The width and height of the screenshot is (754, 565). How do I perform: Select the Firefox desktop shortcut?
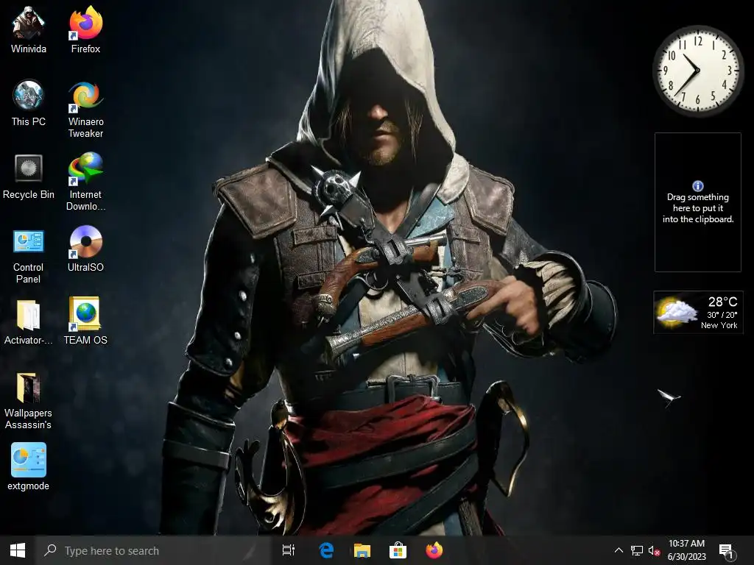[x=85, y=29]
